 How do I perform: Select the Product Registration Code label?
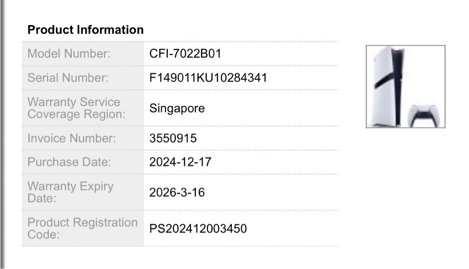pyautogui.click(x=82, y=228)
